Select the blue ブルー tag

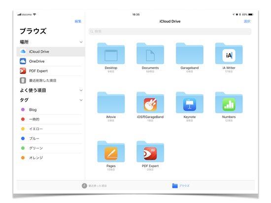pyautogui.click(x=51, y=138)
